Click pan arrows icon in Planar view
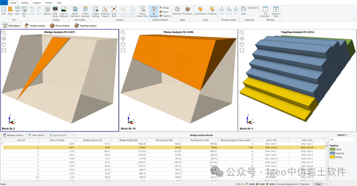357x186 pixels. click(x=123, y=39)
